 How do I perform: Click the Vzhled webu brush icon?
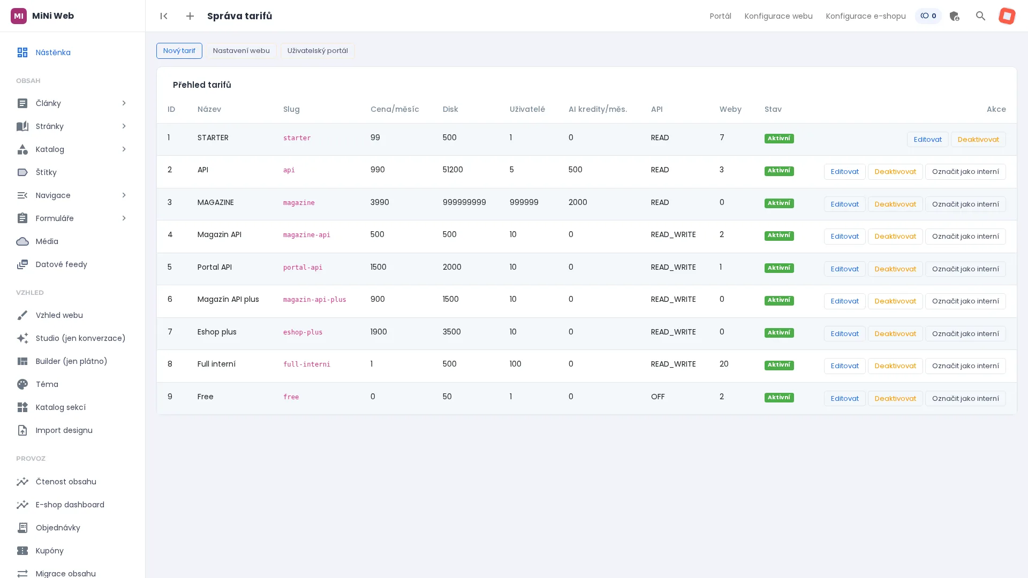click(22, 315)
